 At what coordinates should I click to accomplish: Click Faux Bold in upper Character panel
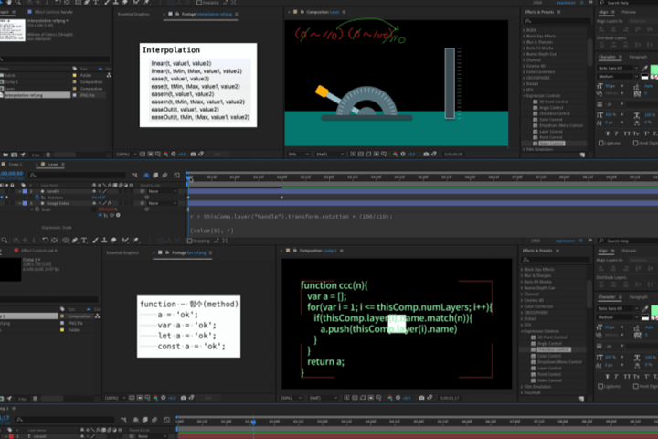(x=607, y=134)
